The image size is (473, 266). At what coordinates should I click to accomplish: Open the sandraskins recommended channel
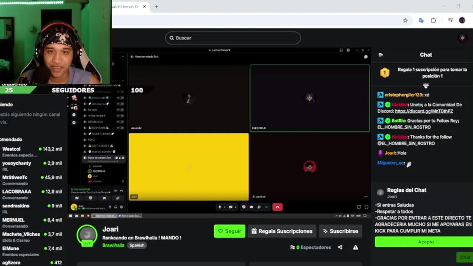32,208
